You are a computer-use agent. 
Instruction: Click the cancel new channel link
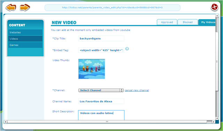tap(137, 90)
